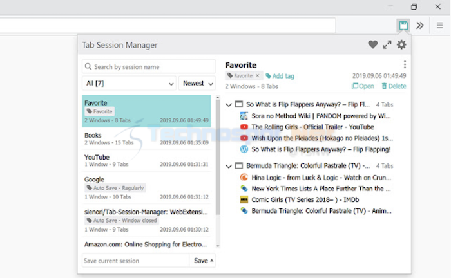451x278 pixels.
Task: Click the Auto Save - Window closed tag
Action: (122, 220)
